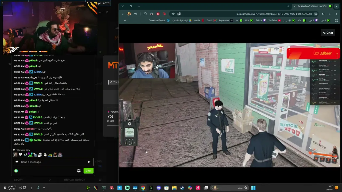Click red shield extension icon

pos(158,14)
